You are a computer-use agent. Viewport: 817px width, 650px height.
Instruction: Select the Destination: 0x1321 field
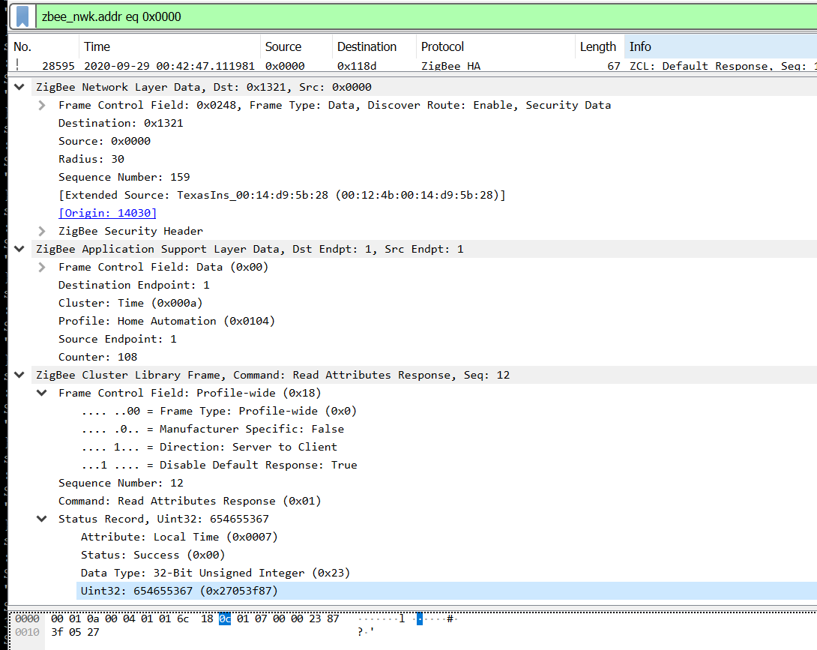[x=121, y=123]
